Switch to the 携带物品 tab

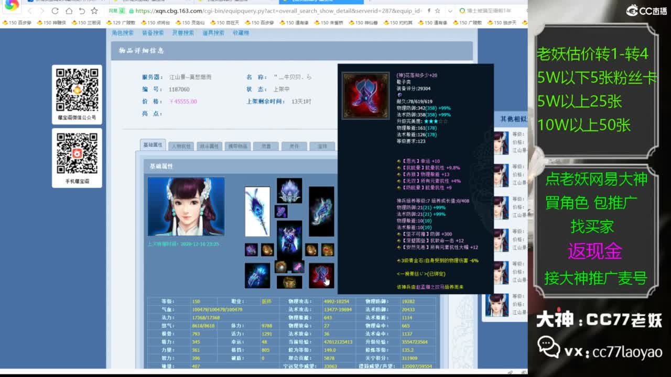pos(237,146)
